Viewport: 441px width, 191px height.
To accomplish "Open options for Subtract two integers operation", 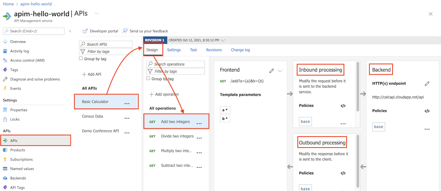I will tap(199, 167).
